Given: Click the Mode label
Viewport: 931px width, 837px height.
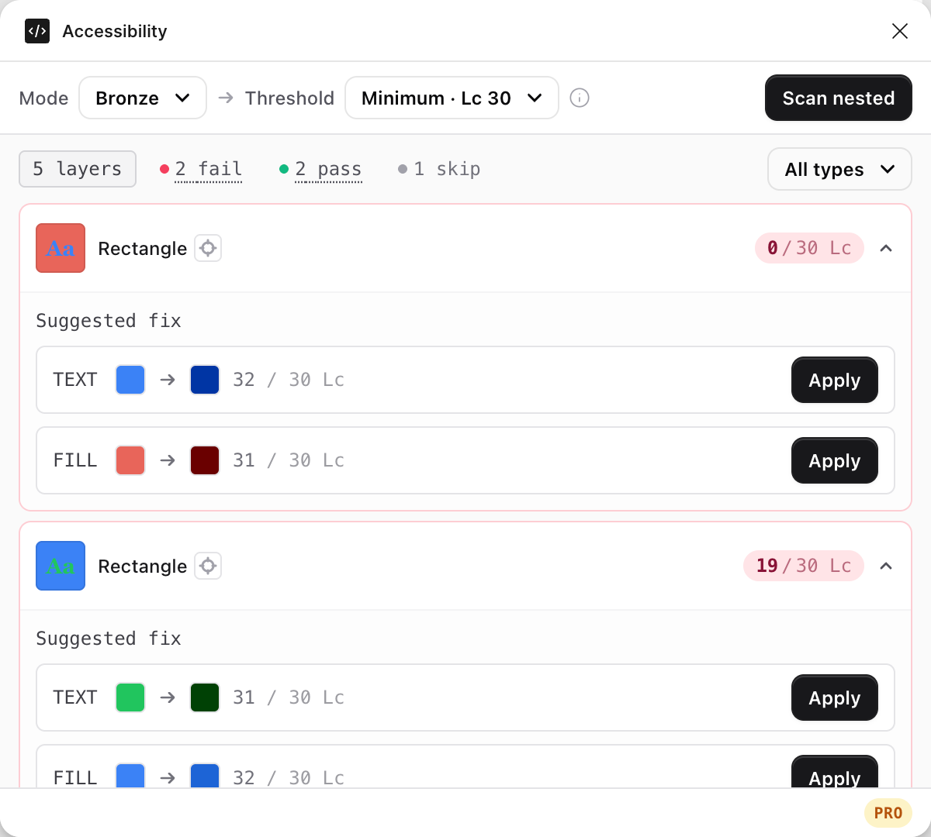Looking at the screenshot, I should (x=43, y=98).
